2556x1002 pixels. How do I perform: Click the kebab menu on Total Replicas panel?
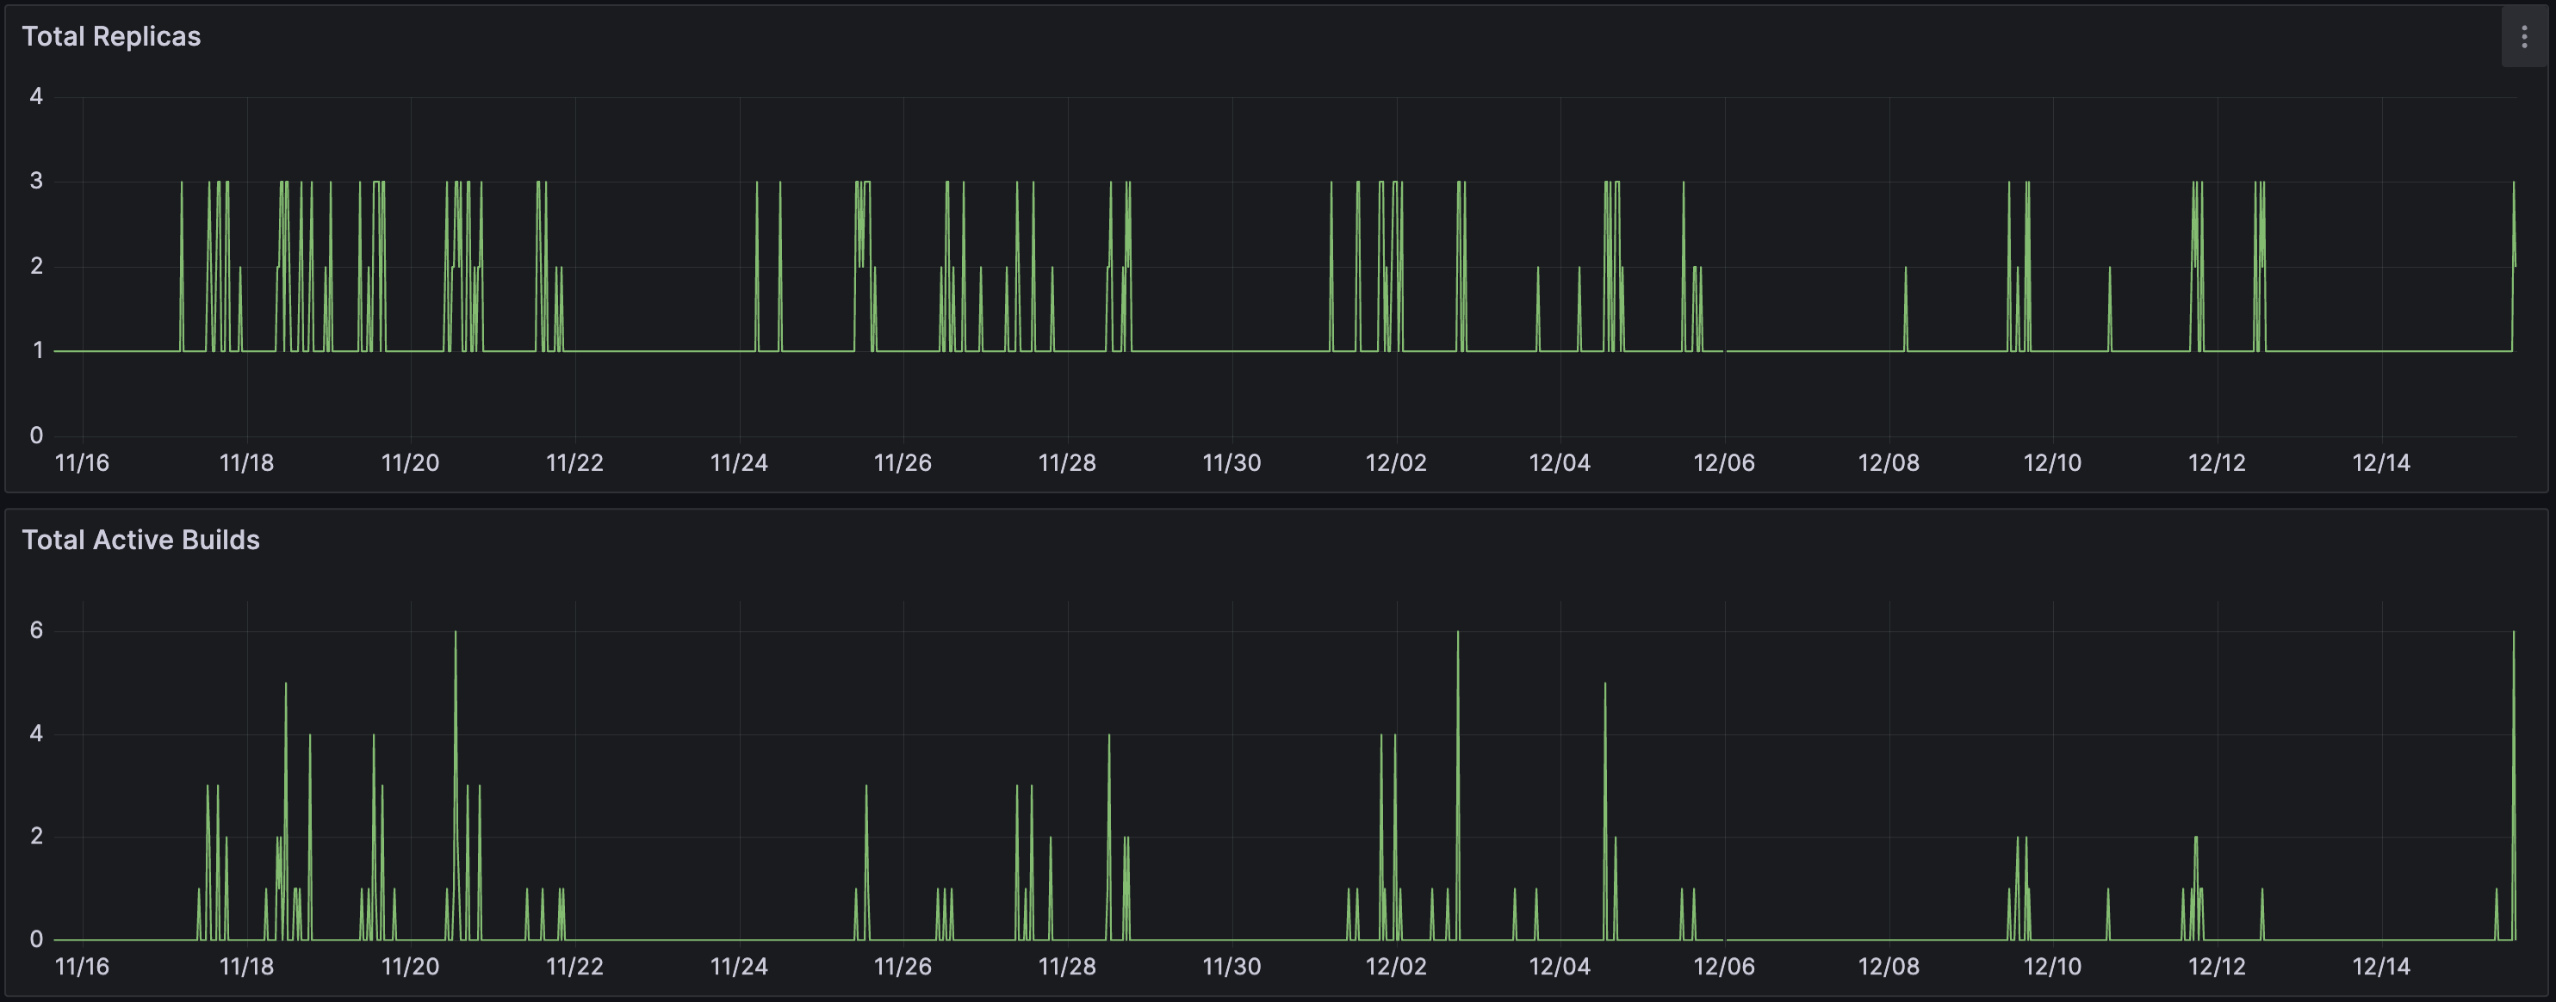[x=2526, y=37]
